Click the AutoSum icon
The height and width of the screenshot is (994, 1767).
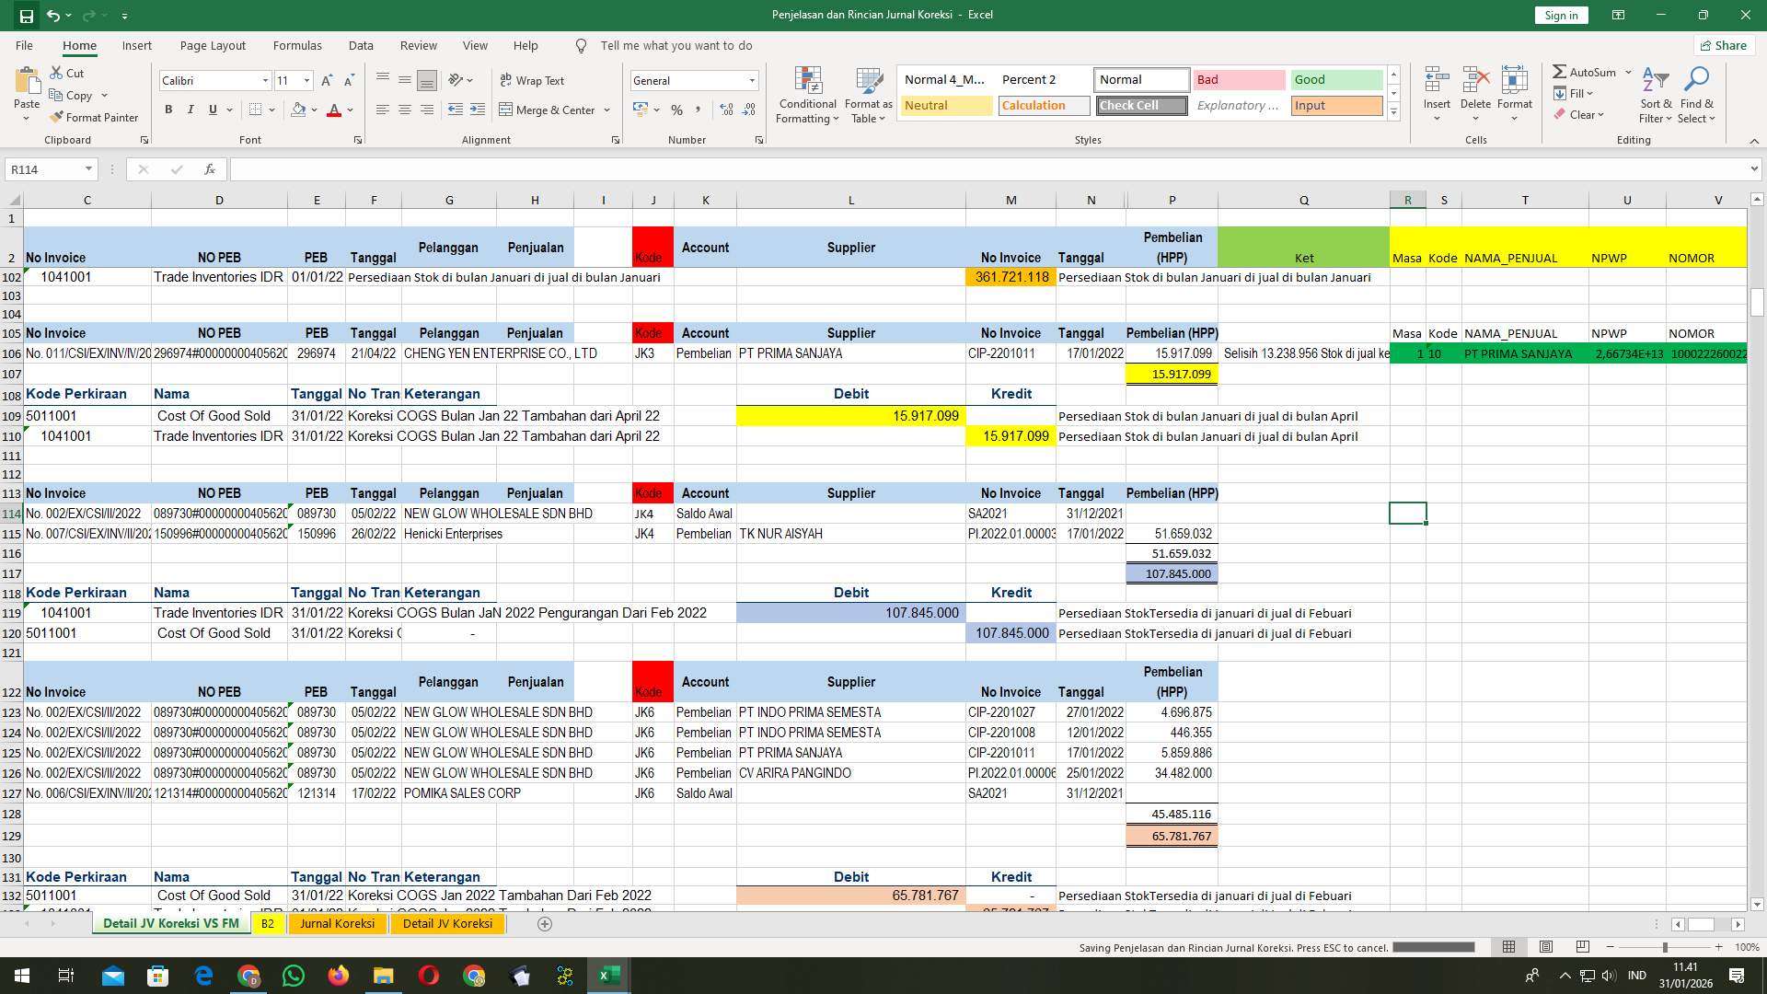(x=1562, y=70)
